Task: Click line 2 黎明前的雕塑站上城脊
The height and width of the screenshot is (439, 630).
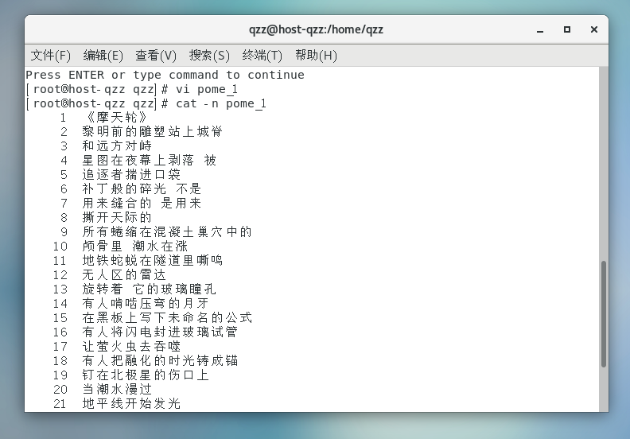Action: pyautogui.click(x=152, y=132)
